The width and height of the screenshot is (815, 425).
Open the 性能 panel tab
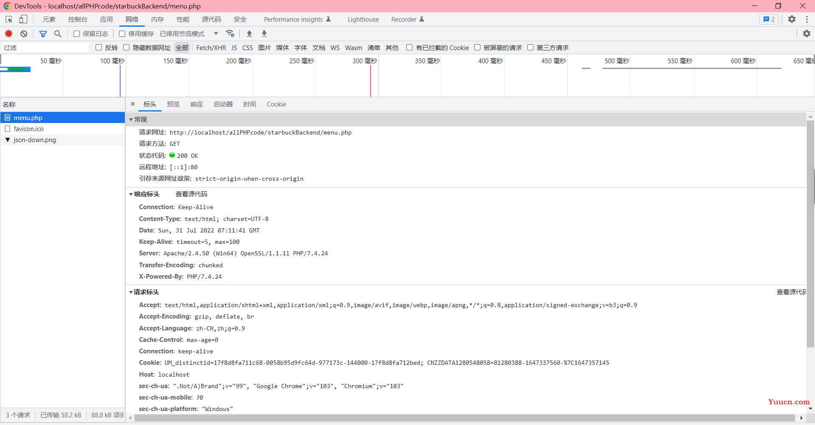coord(183,20)
